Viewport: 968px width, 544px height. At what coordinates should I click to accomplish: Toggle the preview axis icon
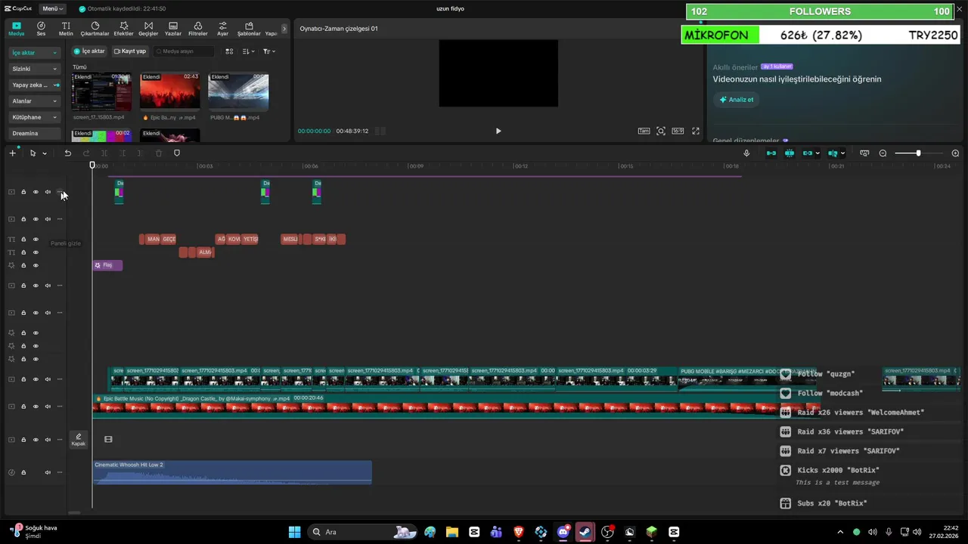(x=833, y=153)
